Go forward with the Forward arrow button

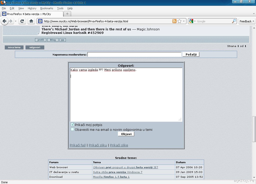click(11, 21)
